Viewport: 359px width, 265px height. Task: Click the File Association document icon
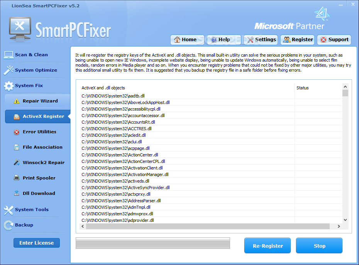(x=17, y=148)
